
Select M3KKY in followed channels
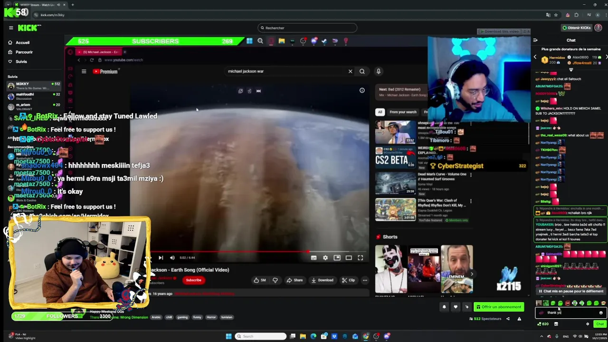pyautogui.click(x=33, y=86)
